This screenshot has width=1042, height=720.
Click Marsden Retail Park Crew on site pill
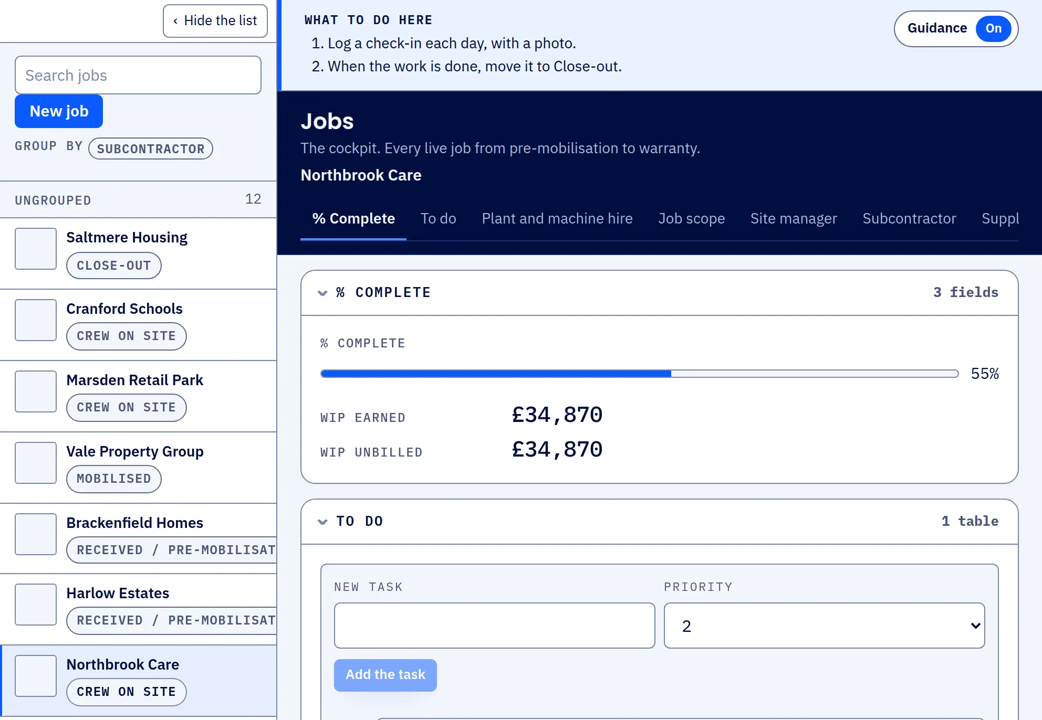127,407
